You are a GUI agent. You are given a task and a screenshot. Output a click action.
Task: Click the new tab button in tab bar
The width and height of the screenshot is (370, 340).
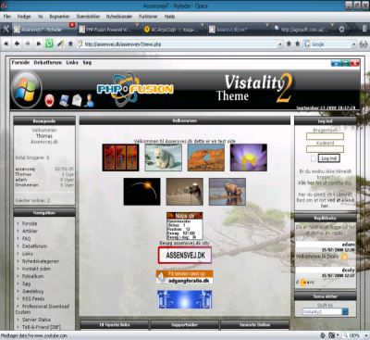[341, 30]
